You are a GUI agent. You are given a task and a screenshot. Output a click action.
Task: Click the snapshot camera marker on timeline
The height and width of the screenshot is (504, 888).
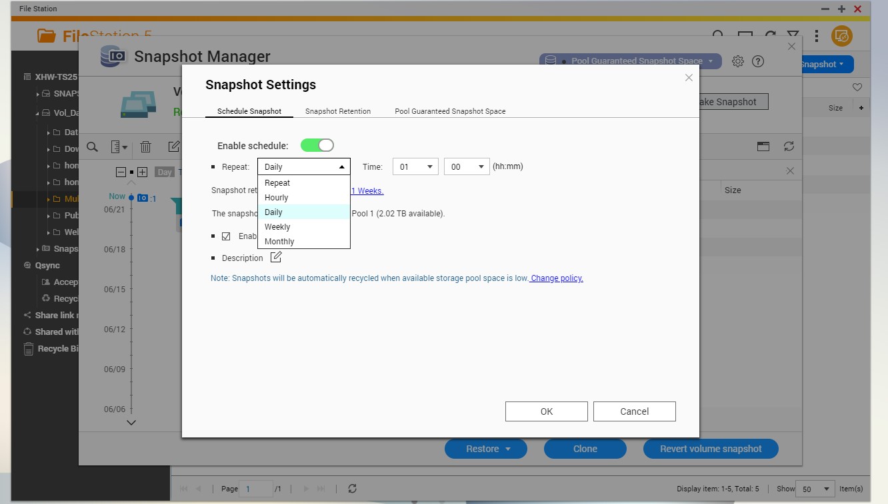click(x=142, y=198)
